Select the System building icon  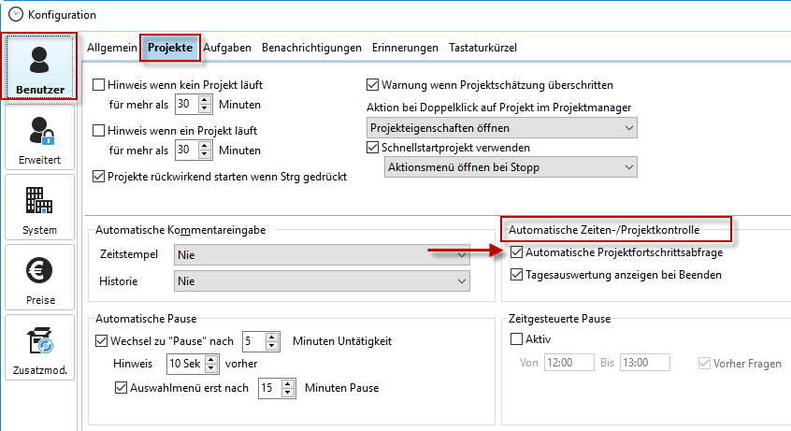point(39,207)
